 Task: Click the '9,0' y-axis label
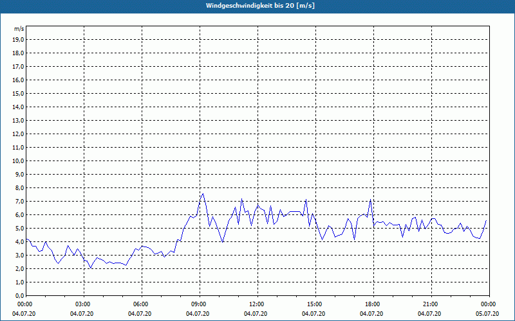click(19, 174)
